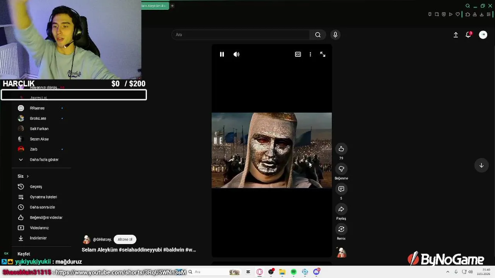This screenshot has width=495, height=278.
Task: Open the comments on the Short
Action: [341, 189]
